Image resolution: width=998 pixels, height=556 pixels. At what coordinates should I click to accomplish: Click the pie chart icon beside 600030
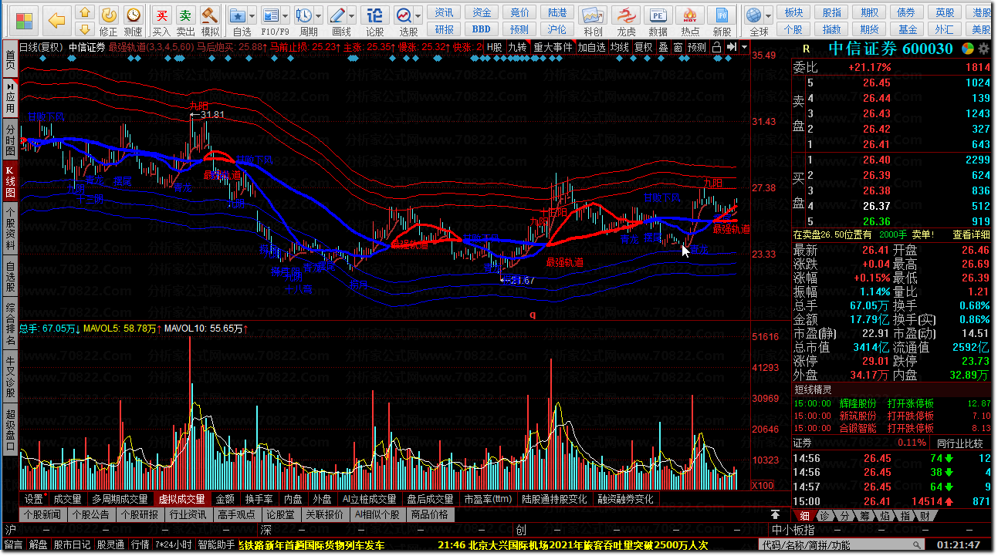[967, 48]
